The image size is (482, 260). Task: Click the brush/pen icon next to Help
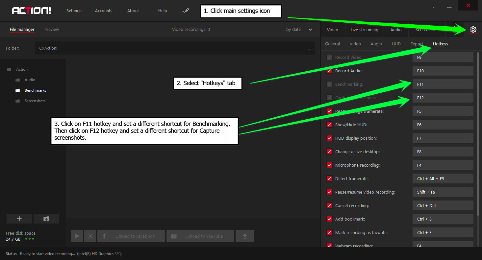click(186, 11)
